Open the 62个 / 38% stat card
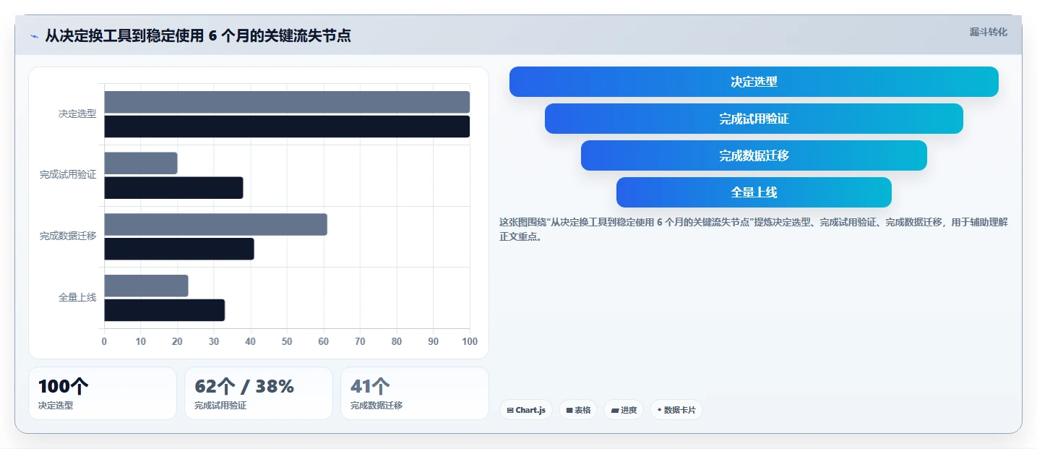The width and height of the screenshot is (1037, 449). 259,393
